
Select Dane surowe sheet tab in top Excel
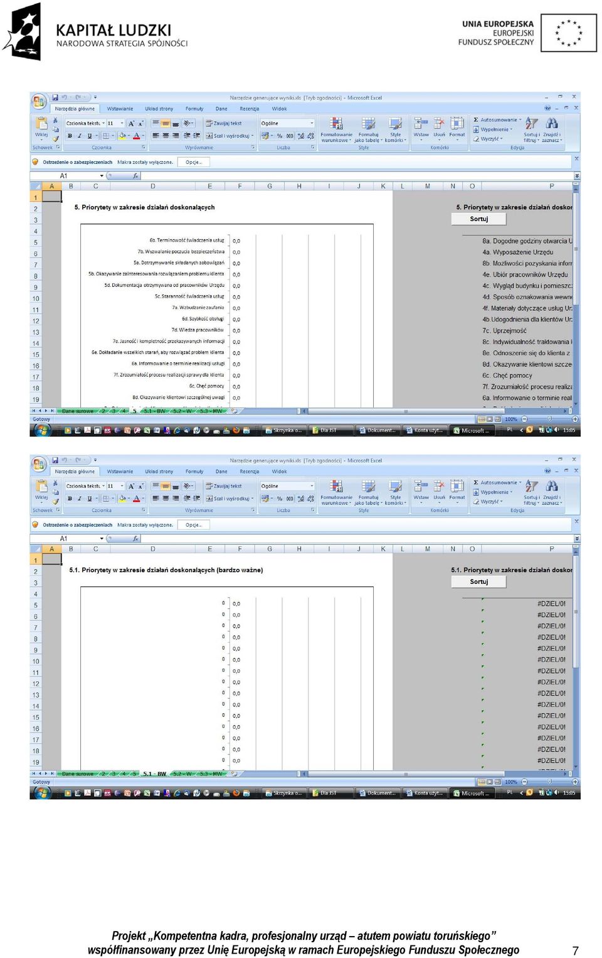point(78,411)
